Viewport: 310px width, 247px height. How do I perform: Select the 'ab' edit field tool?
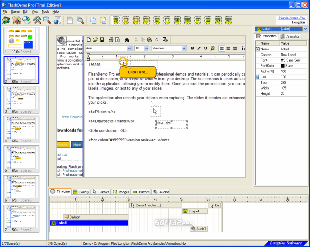tap(197, 20)
